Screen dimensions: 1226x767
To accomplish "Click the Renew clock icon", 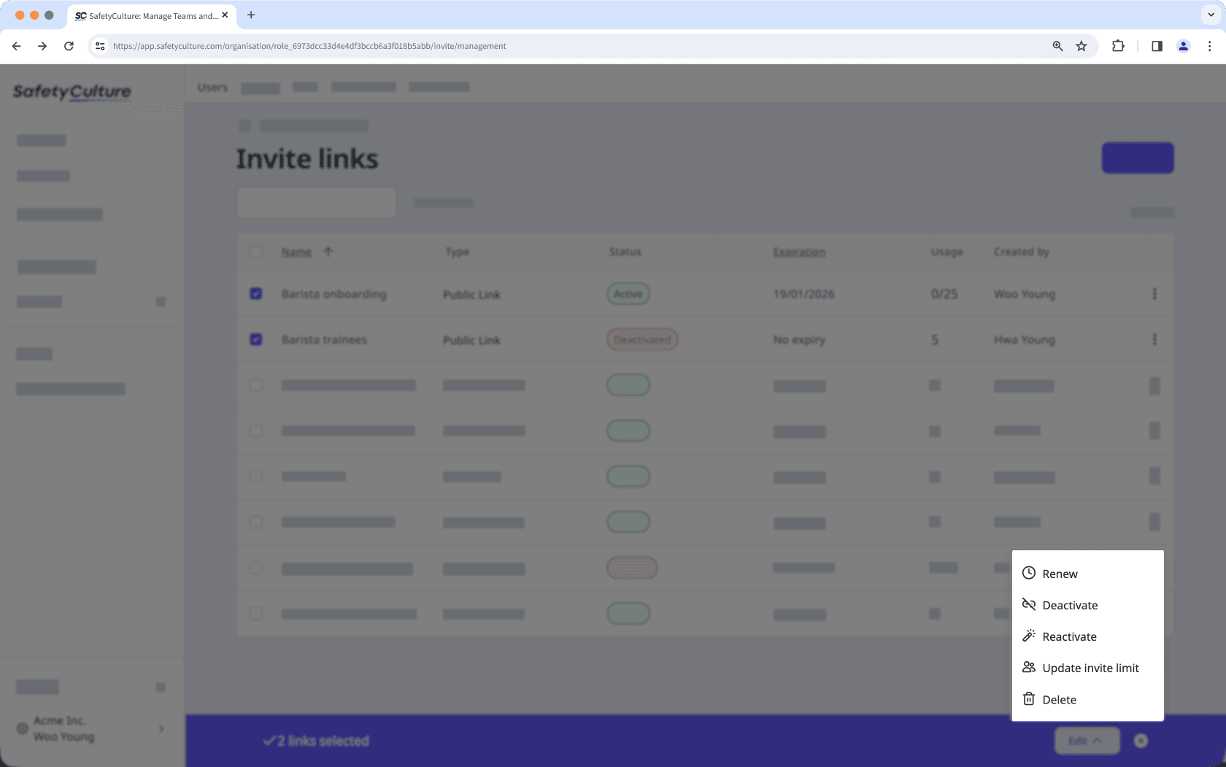I will point(1029,574).
